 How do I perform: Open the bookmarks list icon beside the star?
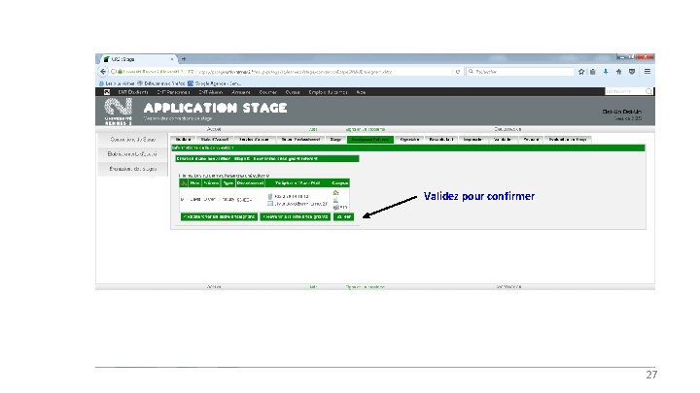pyautogui.click(x=593, y=71)
